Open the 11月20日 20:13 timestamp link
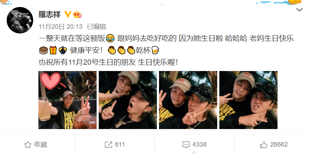The height and width of the screenshot is (154, 311). 61,26
